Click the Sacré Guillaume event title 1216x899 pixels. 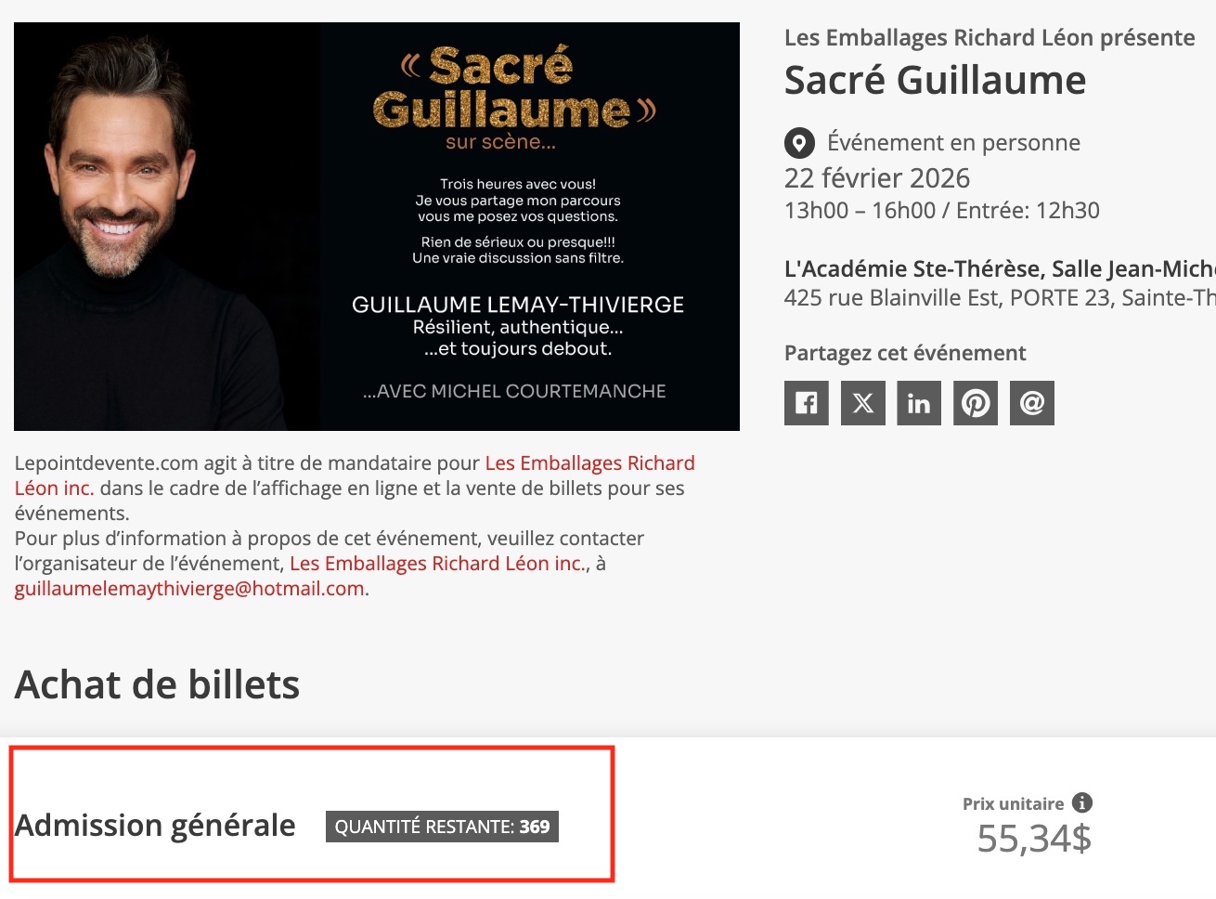pyautogui.click(x=935, y=81)
